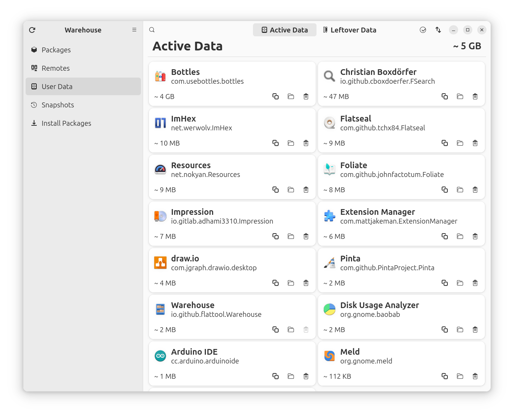Trash Foliate user data
Screen dimensions: 514x417
click(x=475, y=190)
